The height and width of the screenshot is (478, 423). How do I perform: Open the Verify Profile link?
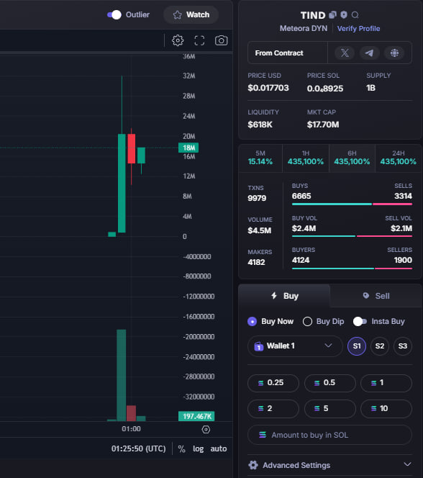(x=358, y=28)
